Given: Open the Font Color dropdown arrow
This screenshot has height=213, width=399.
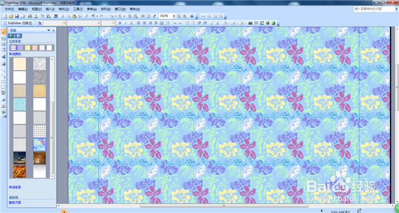Looking at the screenshot, I should 246,23.
